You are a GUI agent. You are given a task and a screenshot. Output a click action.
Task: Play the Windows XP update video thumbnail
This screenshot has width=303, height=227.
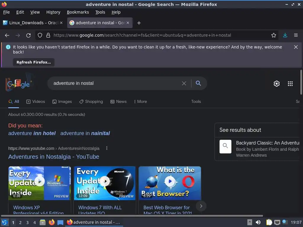point(40,183)
